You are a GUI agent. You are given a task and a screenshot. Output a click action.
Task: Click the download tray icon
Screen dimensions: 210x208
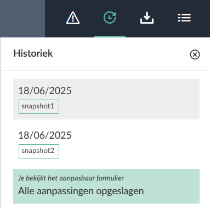pyautogui.click(x=147, y=18)
